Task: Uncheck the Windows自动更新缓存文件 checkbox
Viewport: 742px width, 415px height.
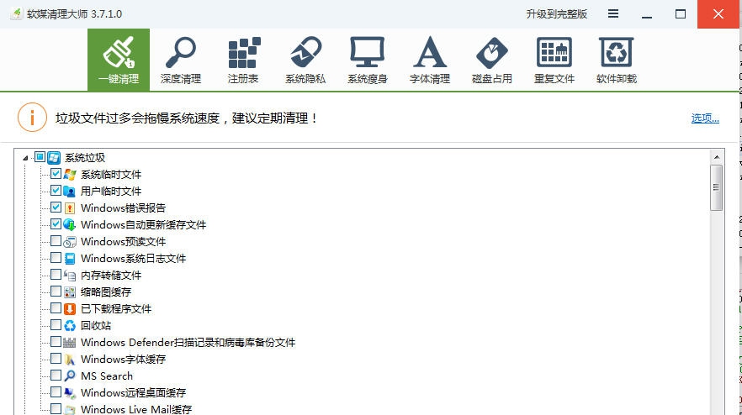Action: click(56, 224)
